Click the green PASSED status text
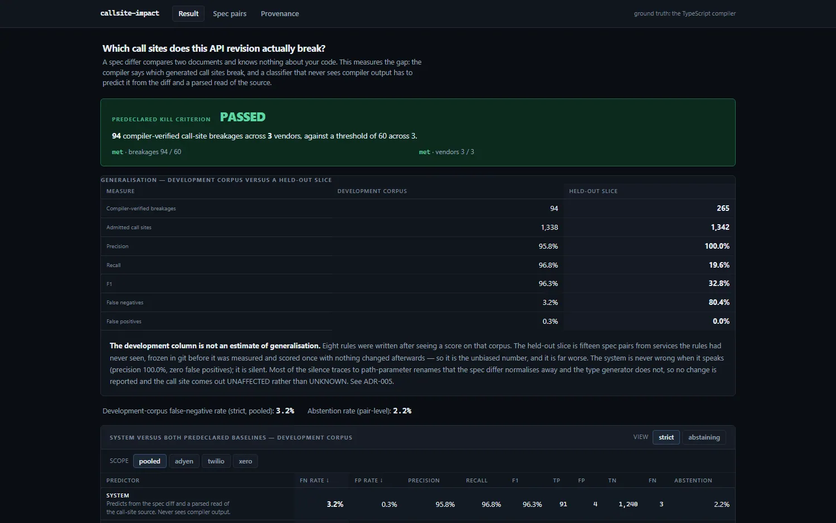 242,117
